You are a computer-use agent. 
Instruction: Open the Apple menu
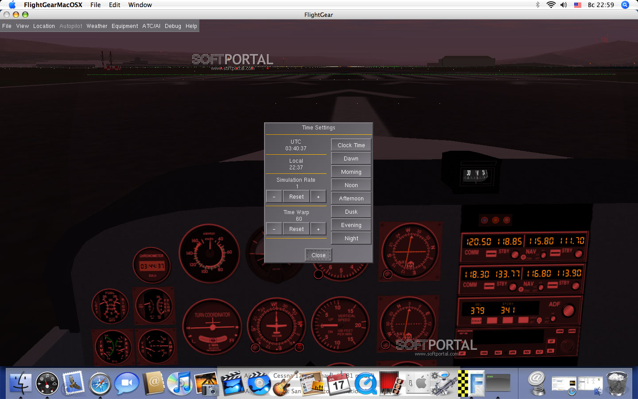coord(12,5)
